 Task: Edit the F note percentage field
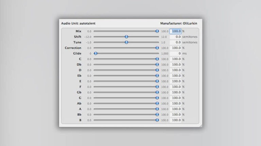click(x=175, y=87)
